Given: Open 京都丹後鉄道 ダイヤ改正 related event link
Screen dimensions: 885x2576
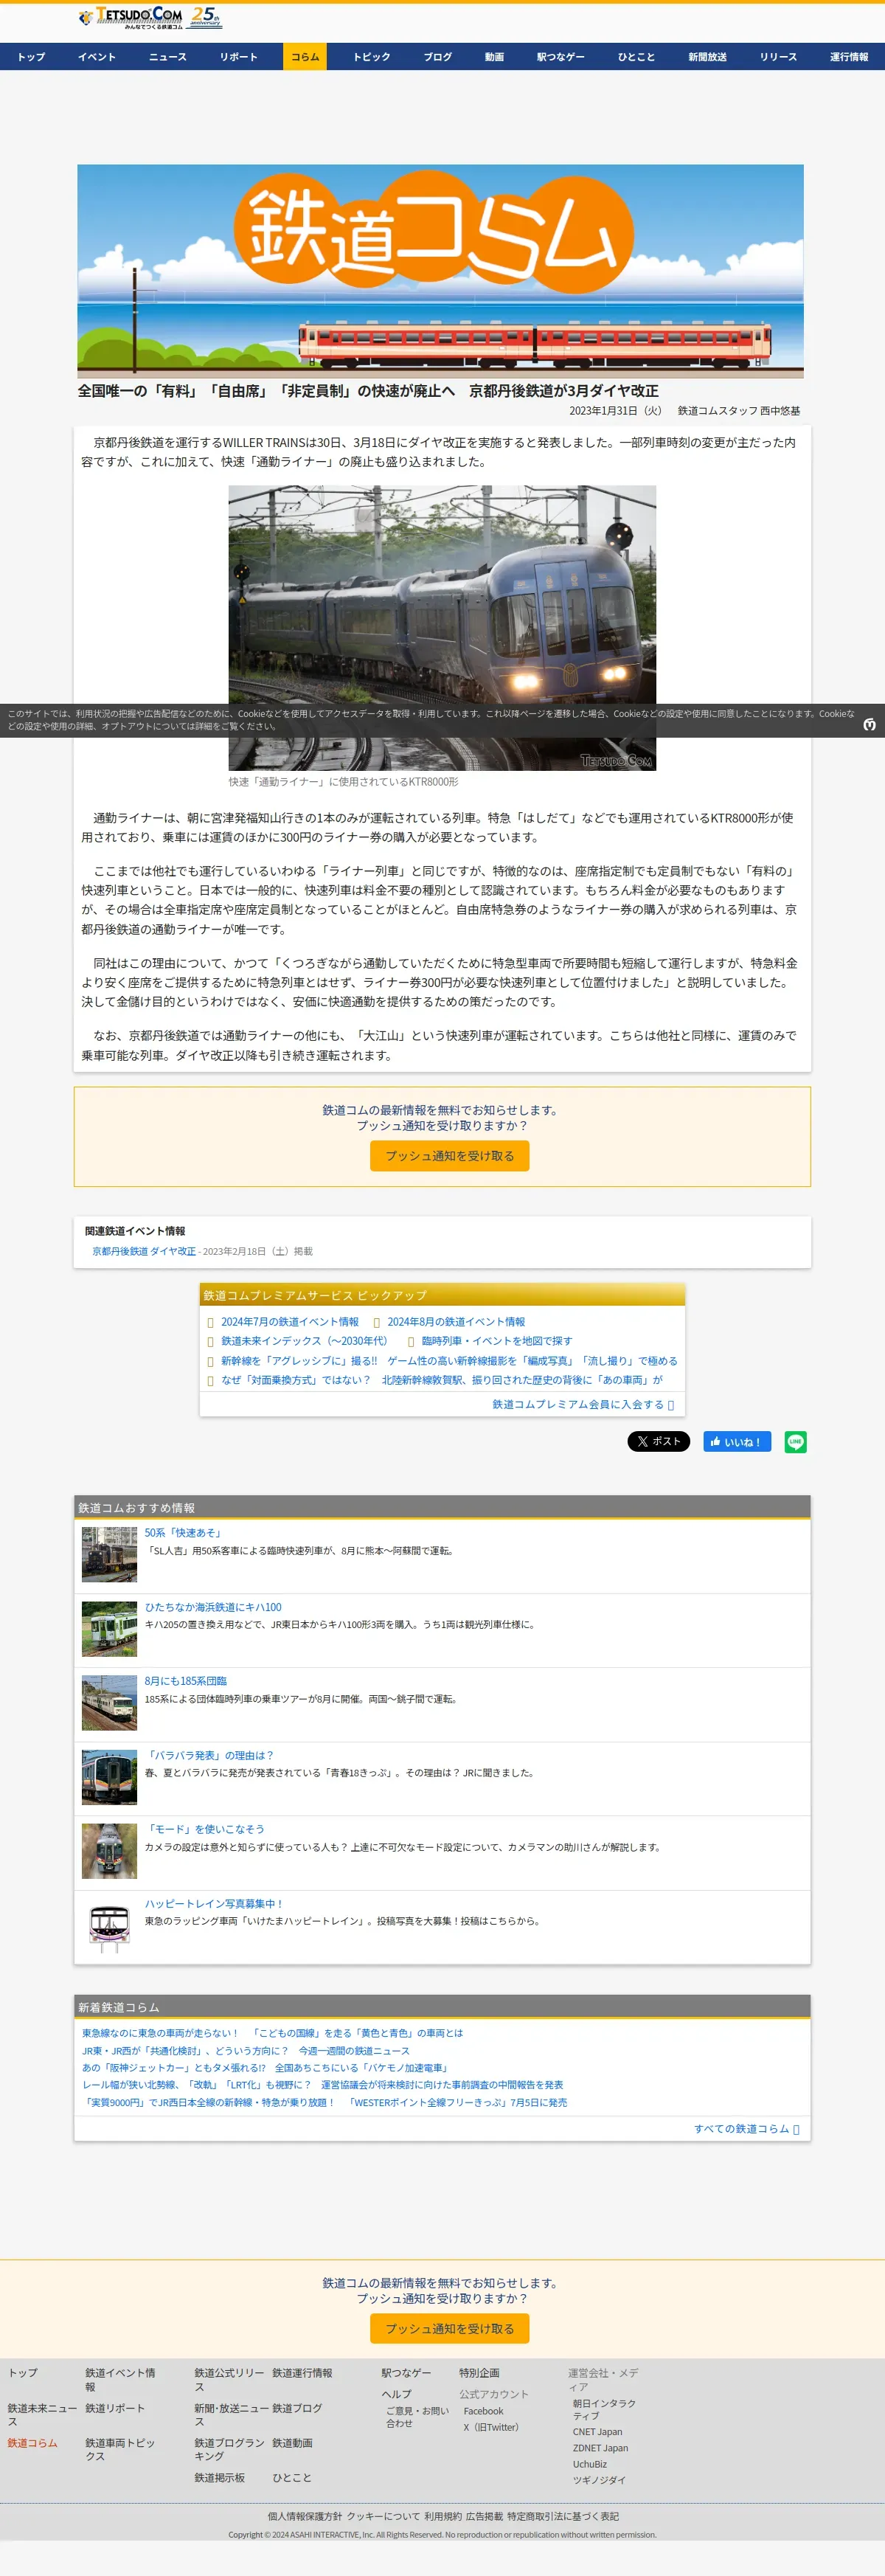Looking at the screenshot, I should (x=144, y=1251).
